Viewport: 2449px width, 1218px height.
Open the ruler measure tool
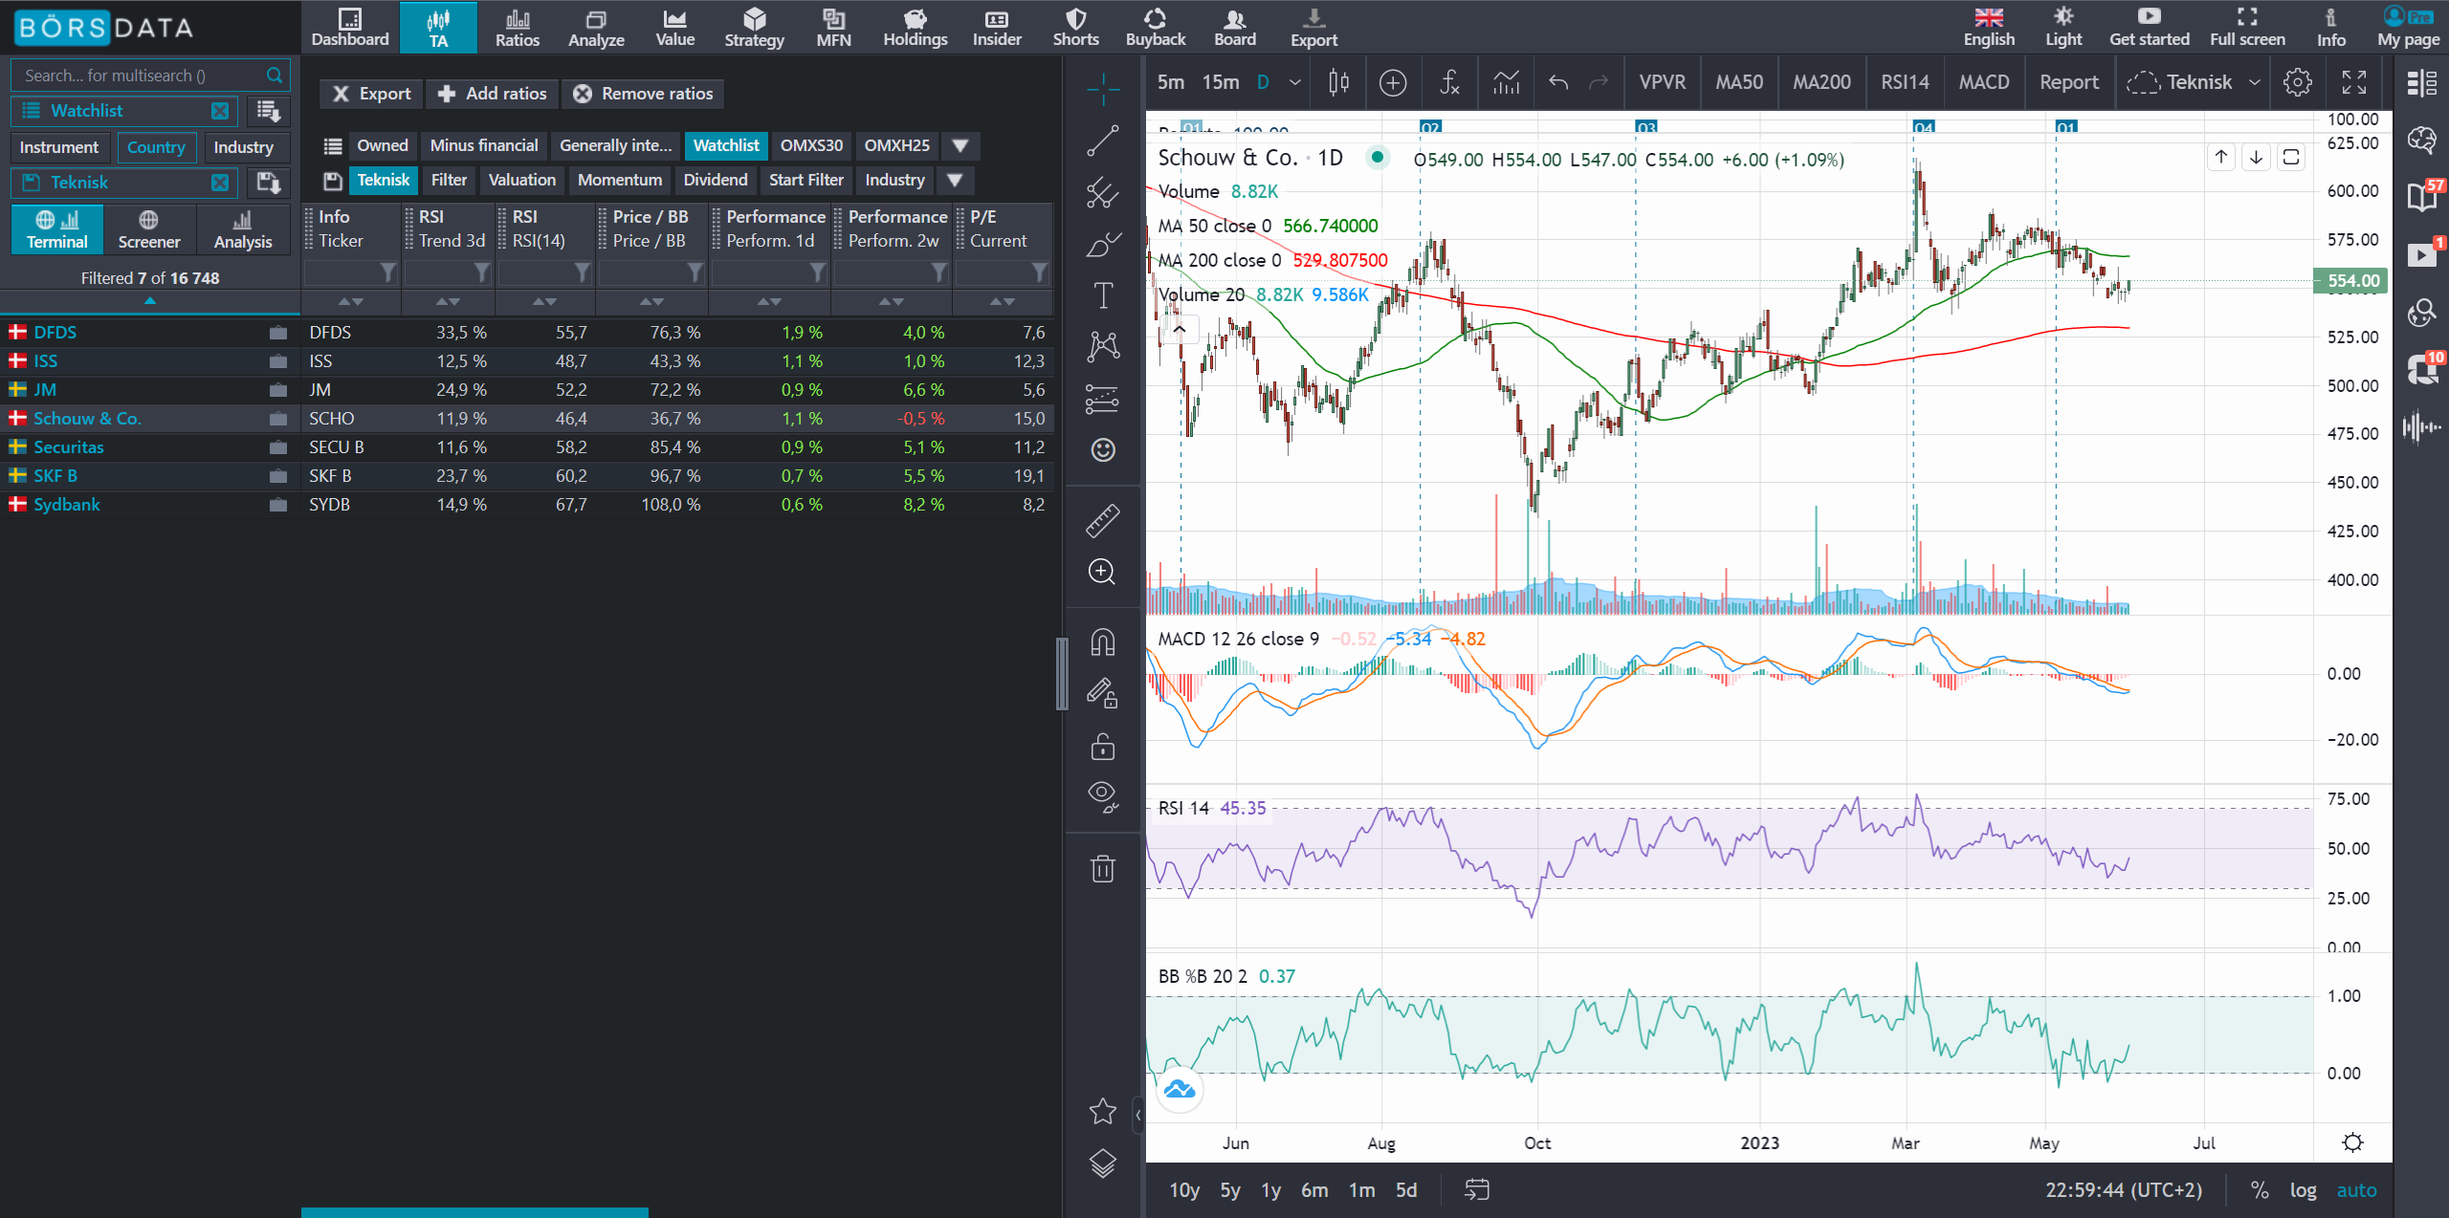[x=1102, y=521]
